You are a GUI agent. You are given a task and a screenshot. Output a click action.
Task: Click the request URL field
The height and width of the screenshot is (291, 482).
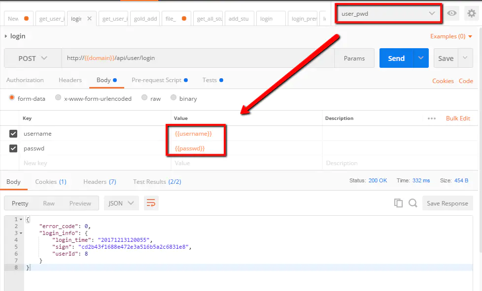[198, 58]
